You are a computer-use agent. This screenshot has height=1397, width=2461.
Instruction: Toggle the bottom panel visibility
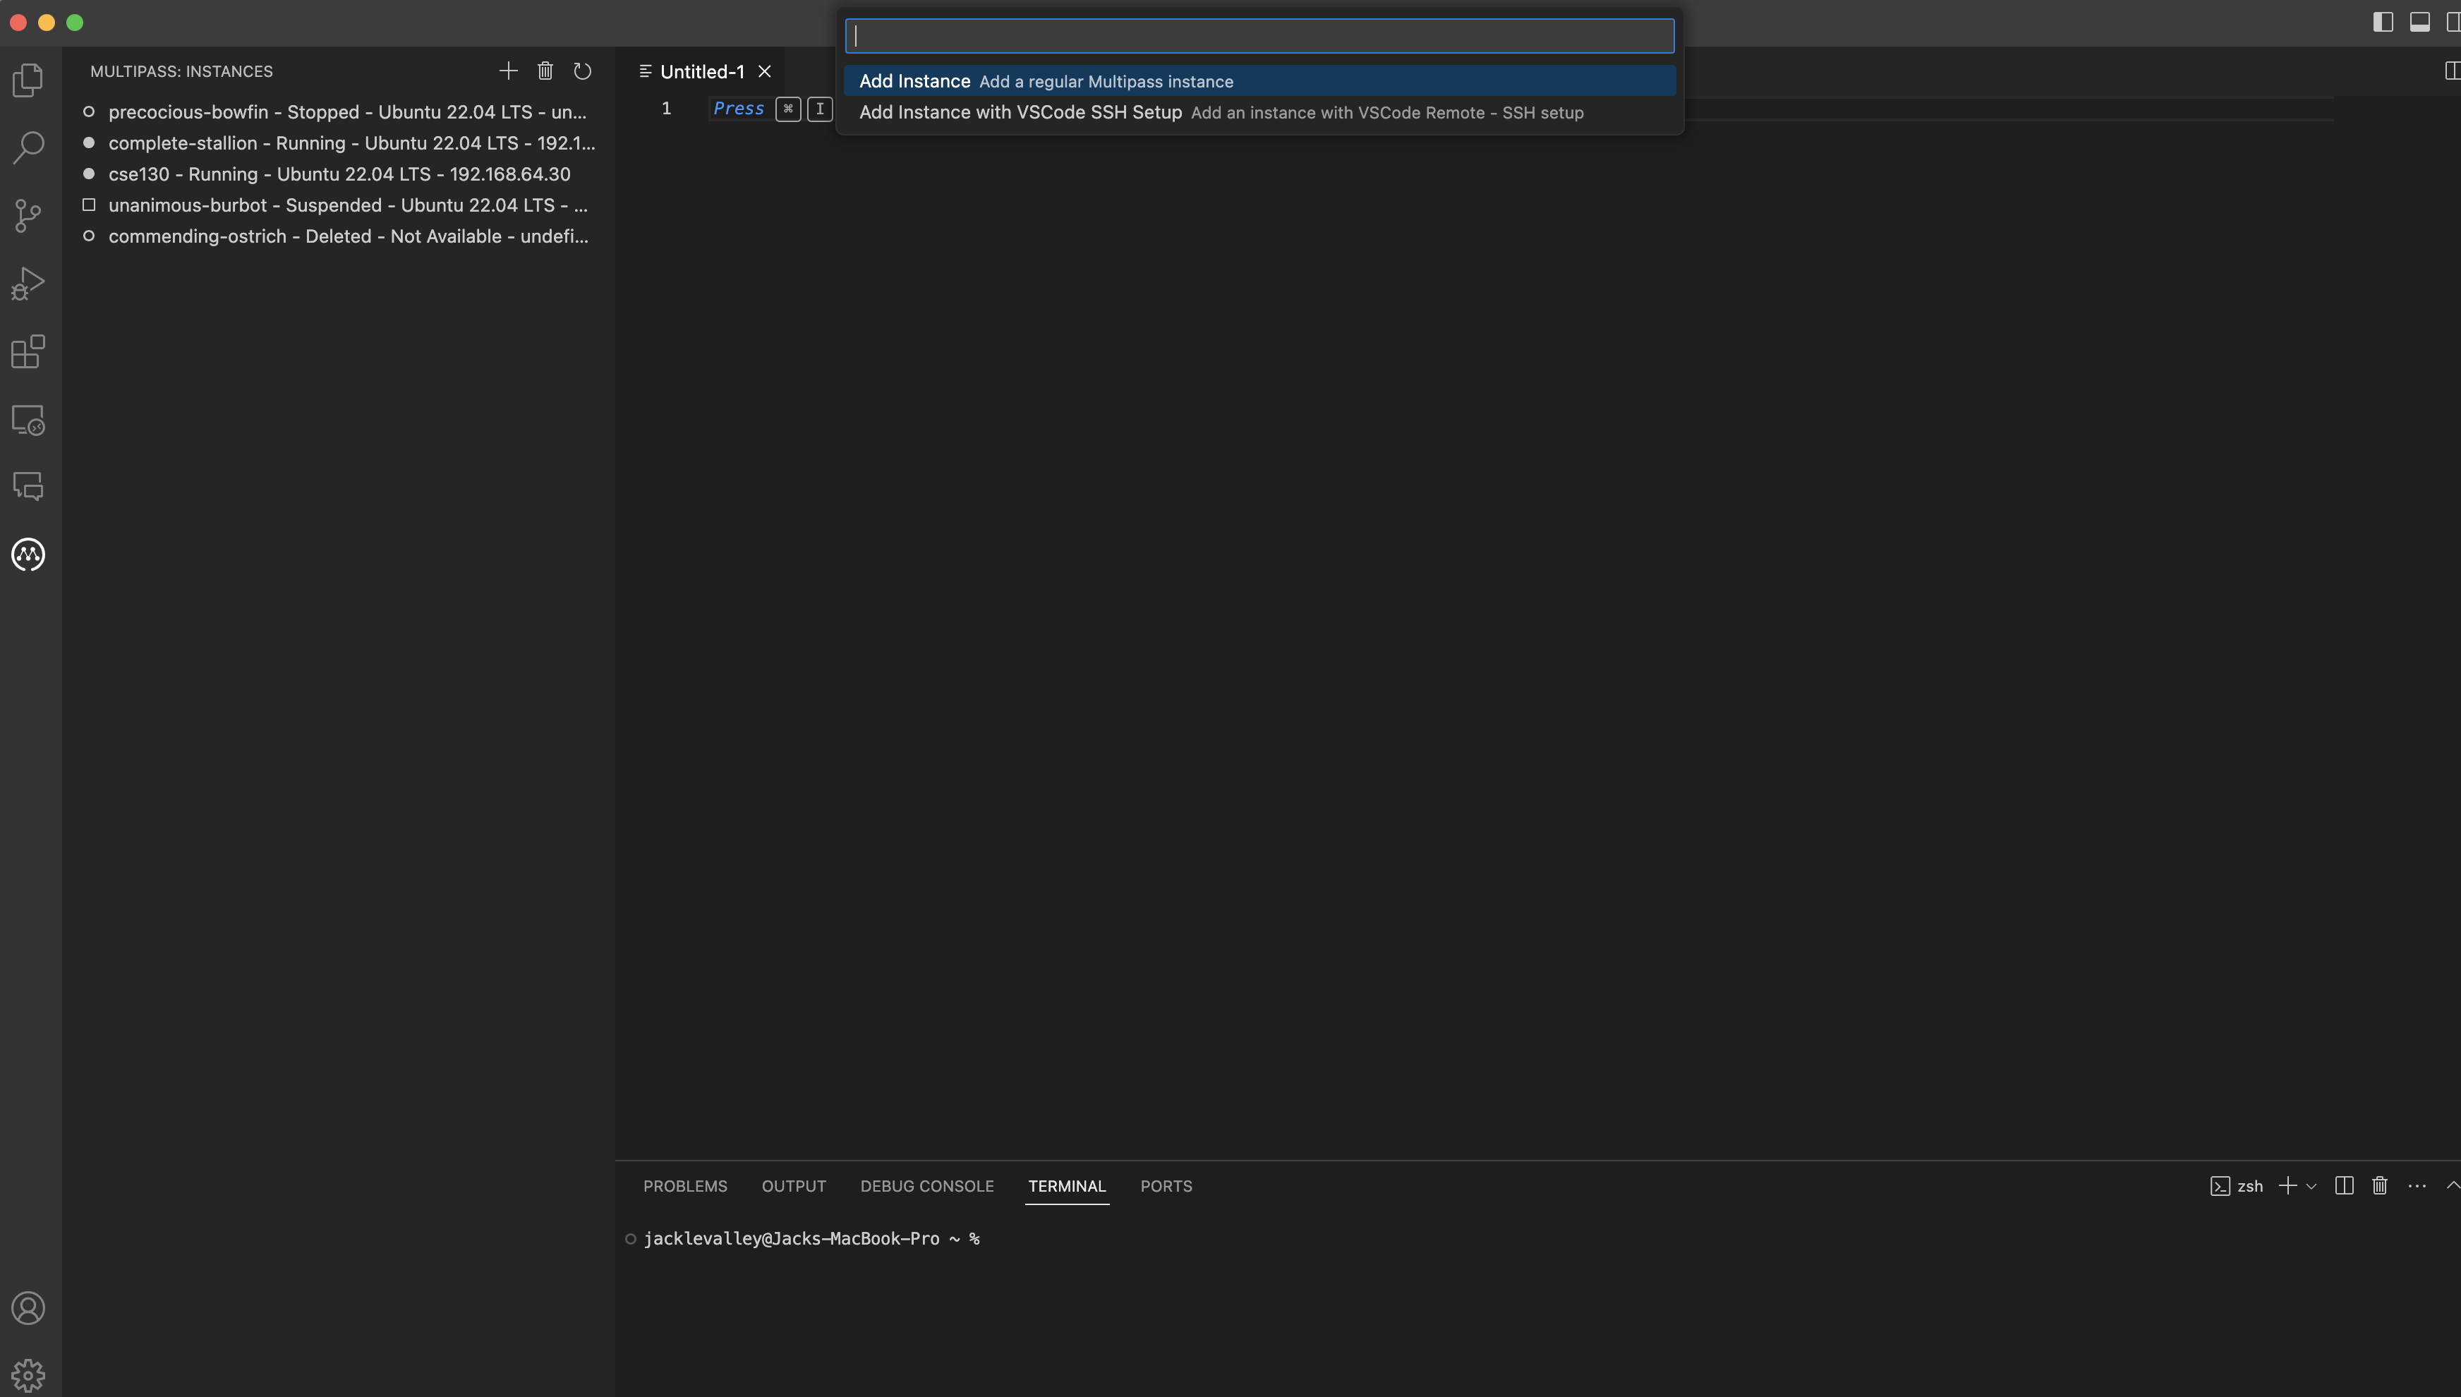(x=2419, y=22)
